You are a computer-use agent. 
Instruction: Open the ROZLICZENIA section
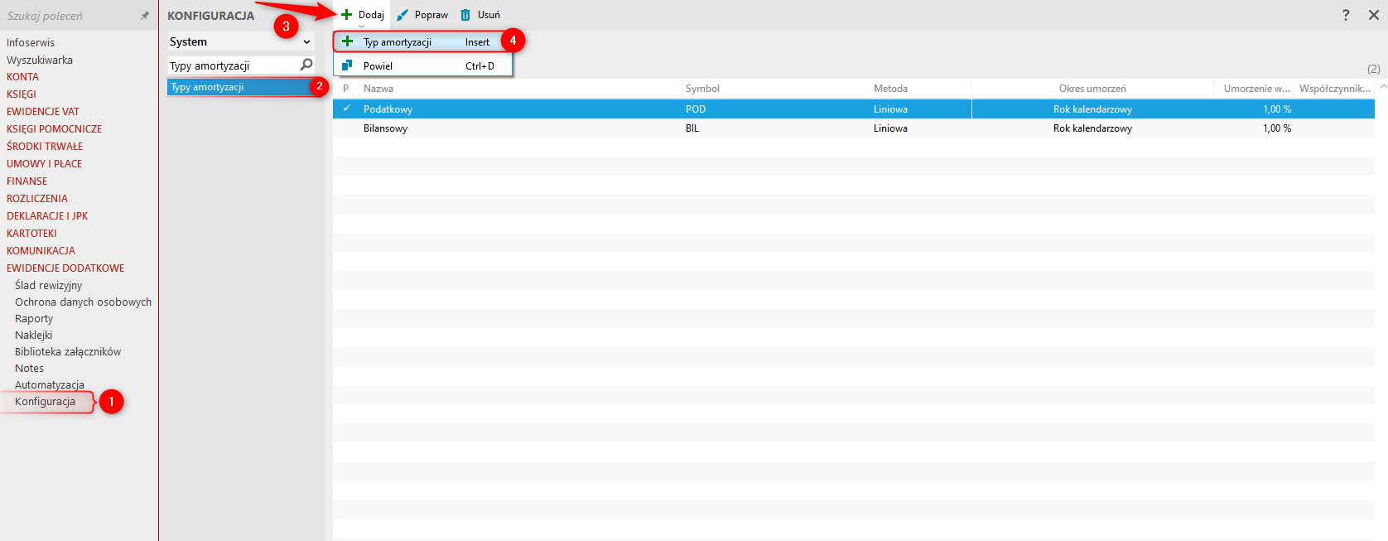pos(37,198)
